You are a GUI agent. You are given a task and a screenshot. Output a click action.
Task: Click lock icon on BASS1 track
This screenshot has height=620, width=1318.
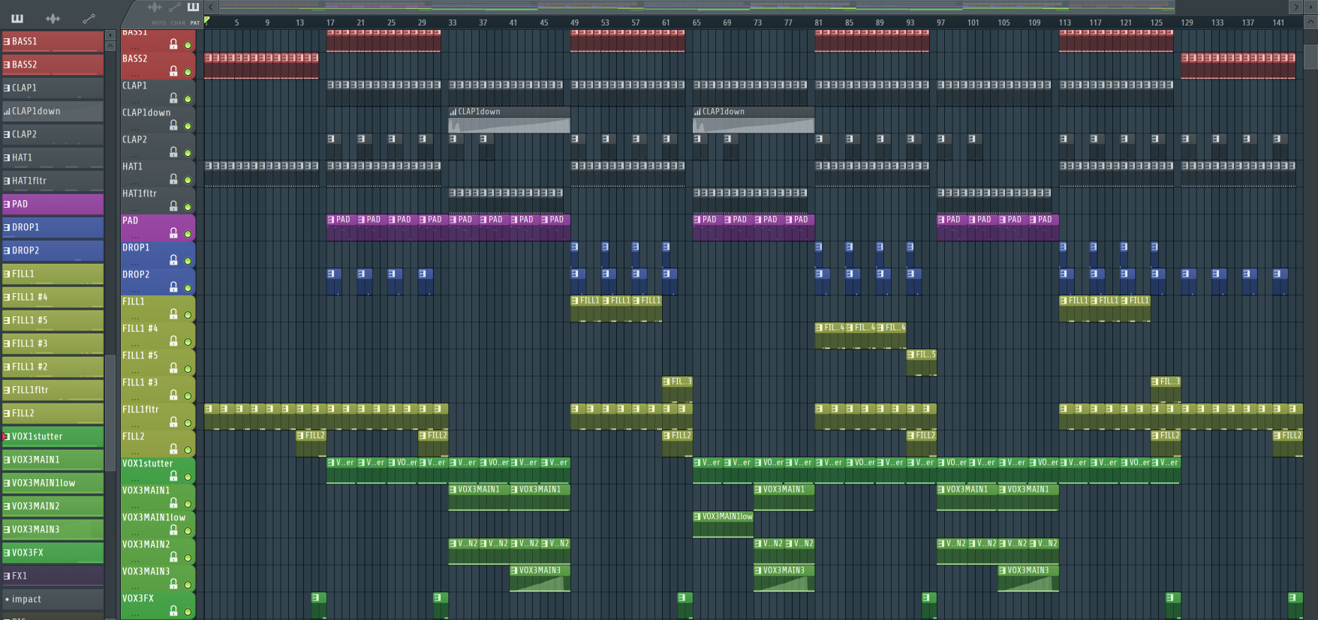pyautogui.click(x=173, y=44)
